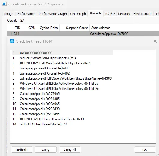This screenshot has height=156, width=159.
Task: Click the Copy button
Action: coord(46,150)
